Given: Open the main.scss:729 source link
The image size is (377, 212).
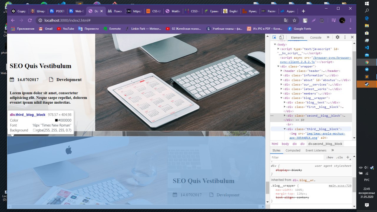Looking at the screenshot, I should pos(340,186).
